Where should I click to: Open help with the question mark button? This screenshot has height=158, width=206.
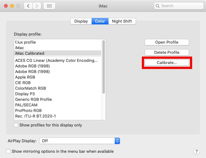[196, 152]
